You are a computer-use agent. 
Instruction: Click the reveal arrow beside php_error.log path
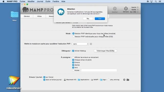(124, 80)
